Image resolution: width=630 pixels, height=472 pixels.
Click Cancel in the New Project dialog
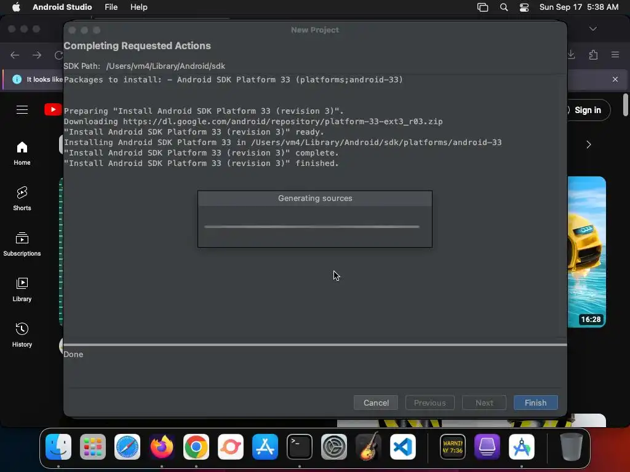coord(376,403)
